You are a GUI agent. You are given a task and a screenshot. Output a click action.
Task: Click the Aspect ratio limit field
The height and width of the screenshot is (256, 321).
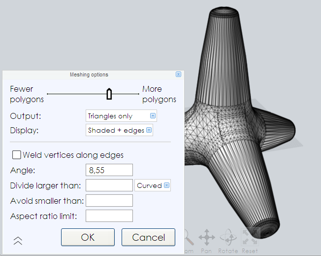tap(109, 216)
